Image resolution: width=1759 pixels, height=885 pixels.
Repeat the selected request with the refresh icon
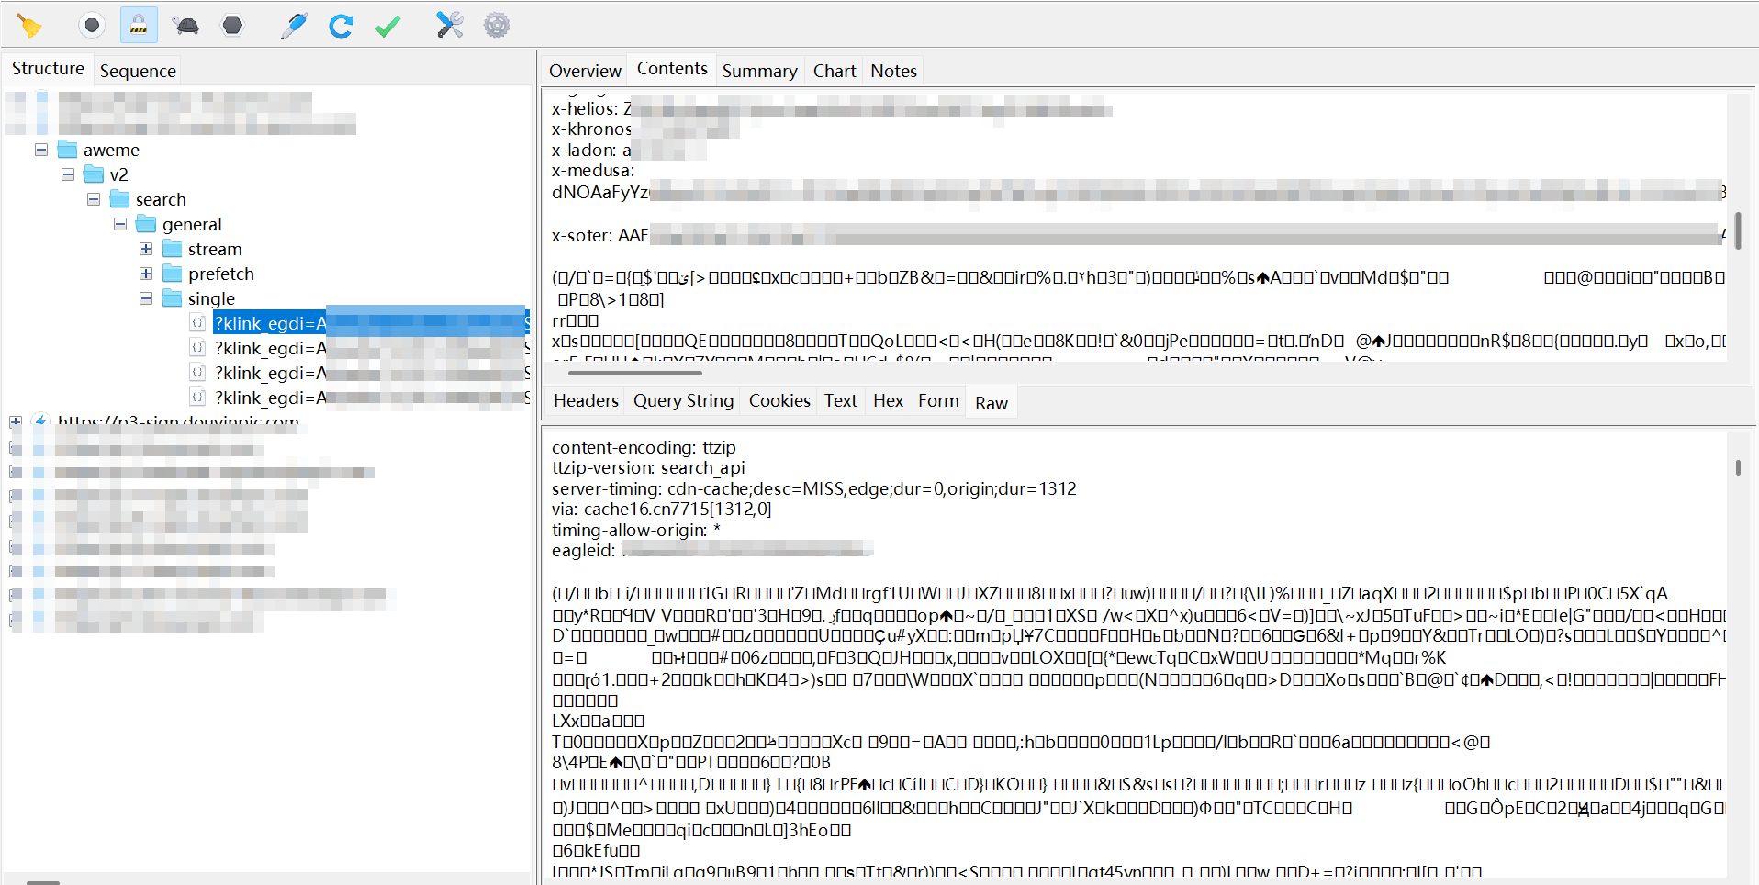coord(342,26)
